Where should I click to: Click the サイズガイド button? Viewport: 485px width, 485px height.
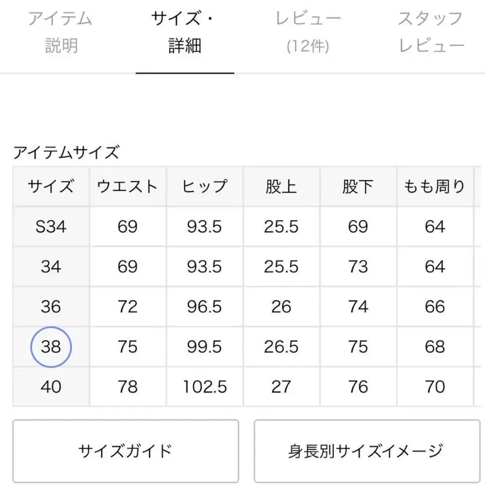click(x=125, y=451)
